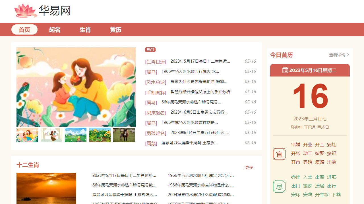Select the [生肖日运] category label

pos(156,61)
